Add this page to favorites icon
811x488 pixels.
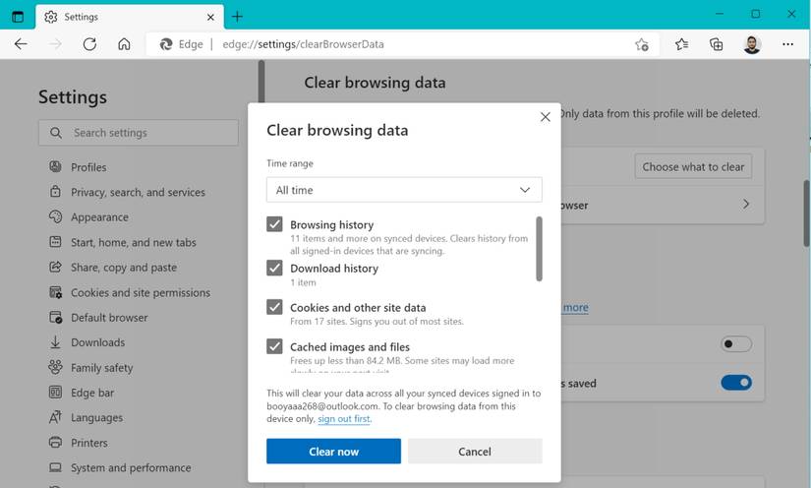(642, 44)
